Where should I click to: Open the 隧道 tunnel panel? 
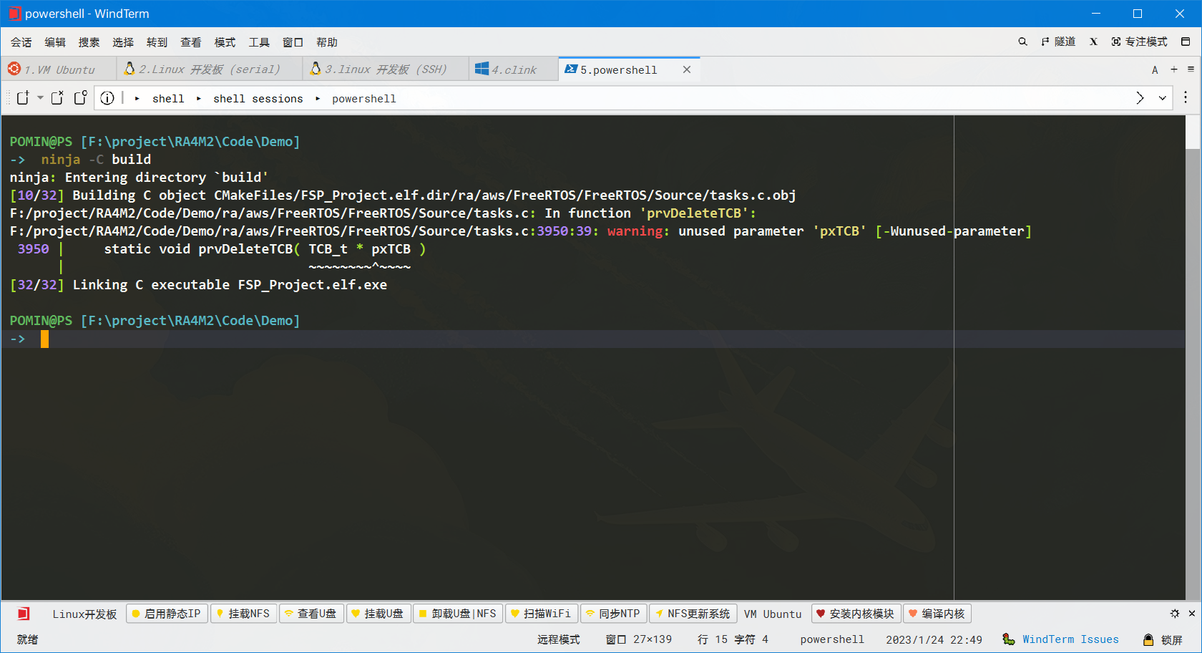(x=1058, y=42)
